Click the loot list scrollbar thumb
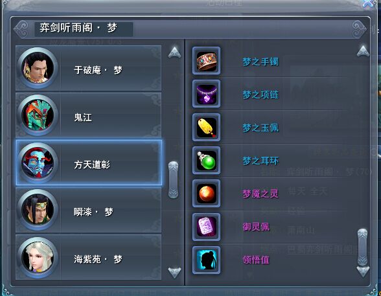Screen dimensions: 381x296 [362, 247]
